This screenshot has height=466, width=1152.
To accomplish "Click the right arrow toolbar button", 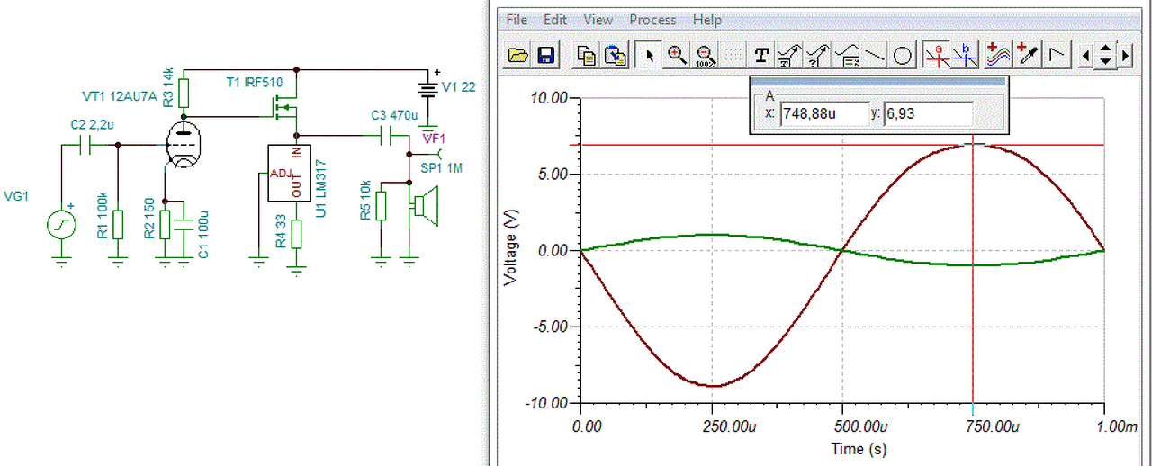I will tap(1126, 56).
